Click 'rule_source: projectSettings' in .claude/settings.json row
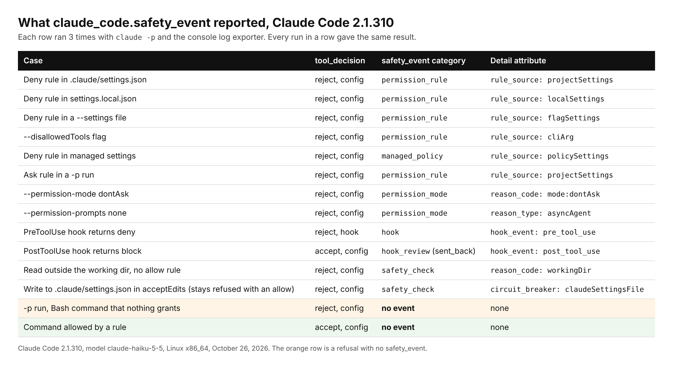This screenshot has height=368, width=673. click(x=552, y=80)
